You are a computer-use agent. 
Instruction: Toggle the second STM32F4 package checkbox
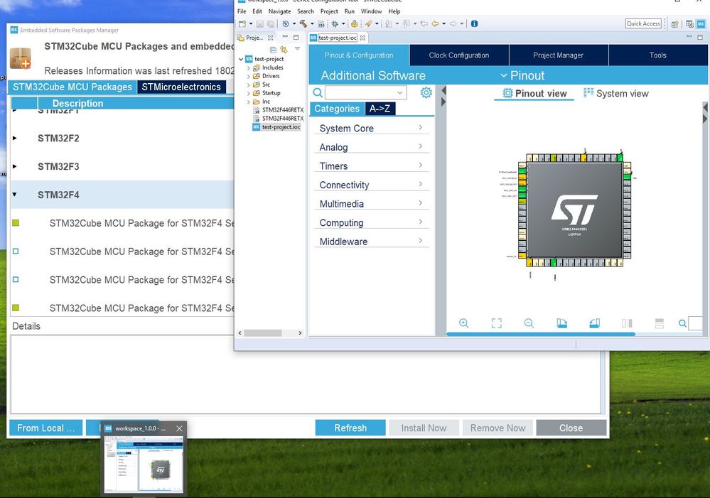pyautogui.click(x=16, y=251)
